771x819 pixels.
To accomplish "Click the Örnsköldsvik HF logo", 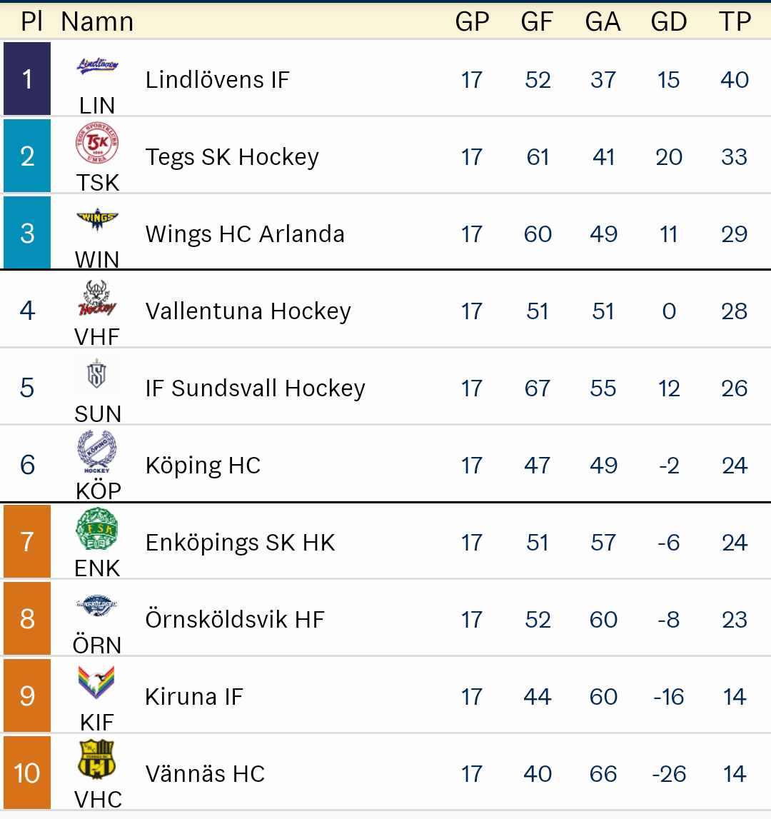I will (97, 606).
